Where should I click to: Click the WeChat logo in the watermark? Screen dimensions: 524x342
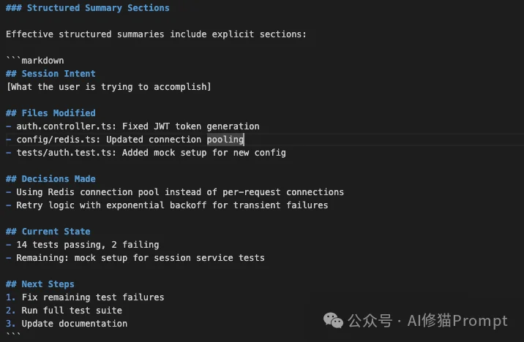(x=334, y=321)
